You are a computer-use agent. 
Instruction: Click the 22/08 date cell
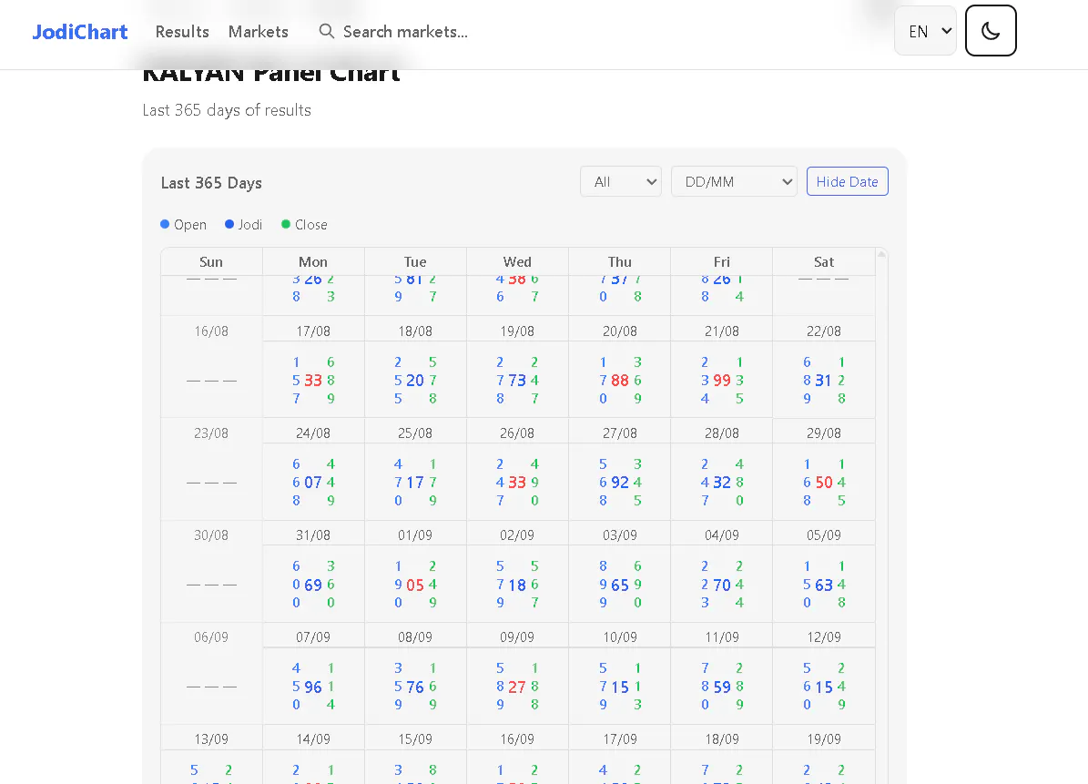coord(824,331)
